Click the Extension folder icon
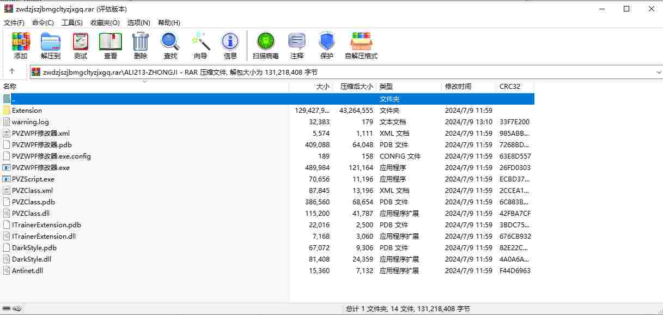 [7, 110]
